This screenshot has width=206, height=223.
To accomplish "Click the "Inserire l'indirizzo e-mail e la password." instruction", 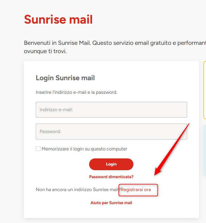I will click(76, 92).
